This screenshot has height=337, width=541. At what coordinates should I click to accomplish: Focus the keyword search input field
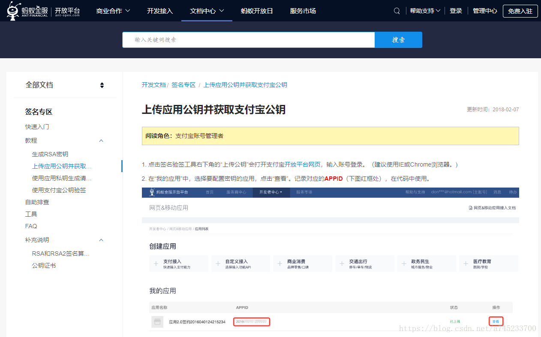(x=249, y=40)
